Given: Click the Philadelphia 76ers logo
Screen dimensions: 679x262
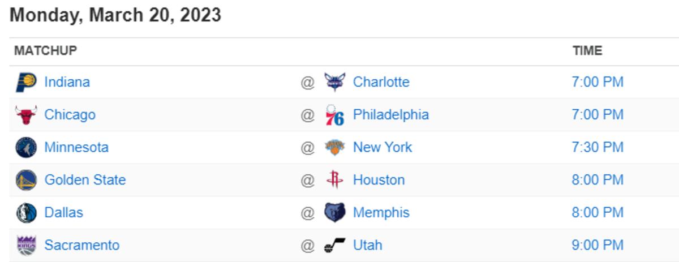Looking at the screenshot, I should point(335,115).
